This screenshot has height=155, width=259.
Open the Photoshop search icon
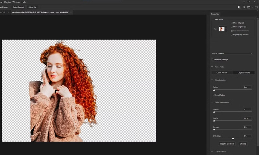[x=244, y=7]
